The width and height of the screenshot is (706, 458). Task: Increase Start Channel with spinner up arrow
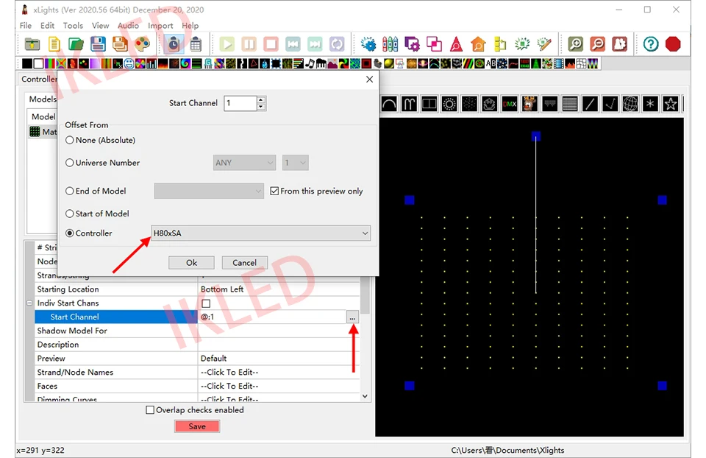261,99
